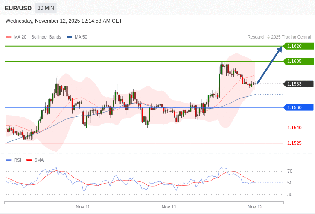315x214 pixels.
Task: Select the Nov 10 date on time axis
Action: coord(83,207)
